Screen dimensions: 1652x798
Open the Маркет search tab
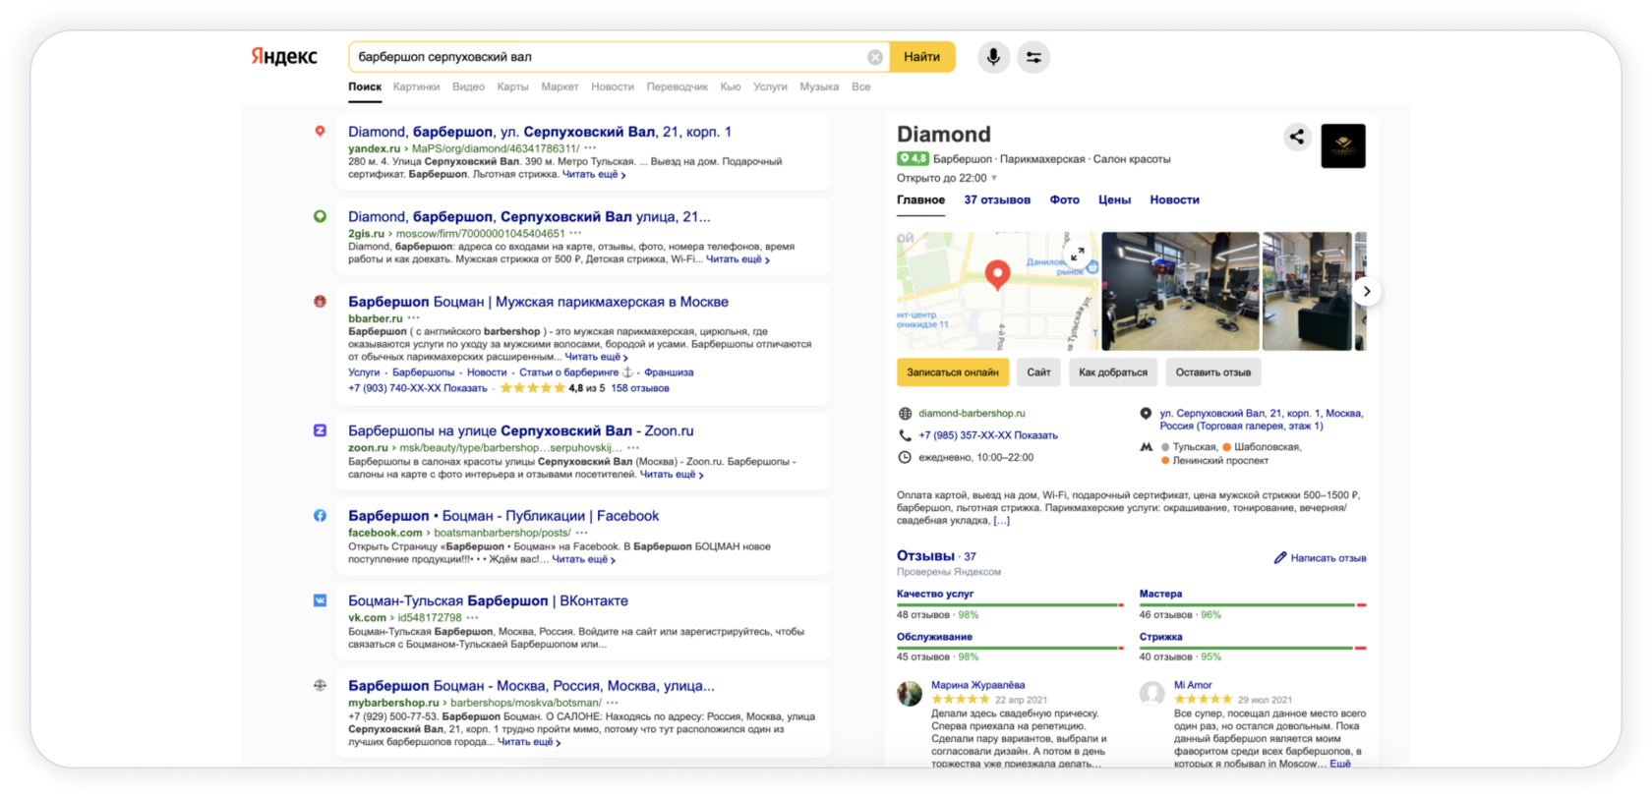pyautogui.click(x=560, y=86)
